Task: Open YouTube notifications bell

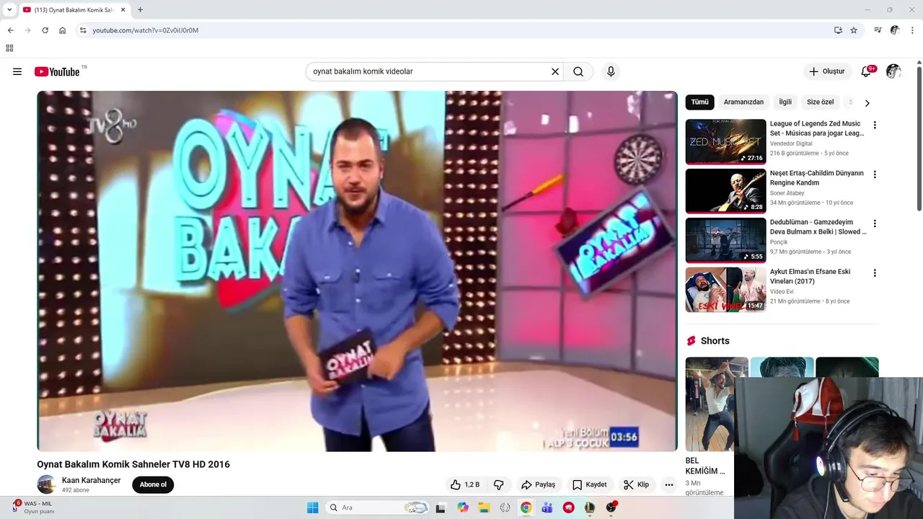Action: pos(866,71)
